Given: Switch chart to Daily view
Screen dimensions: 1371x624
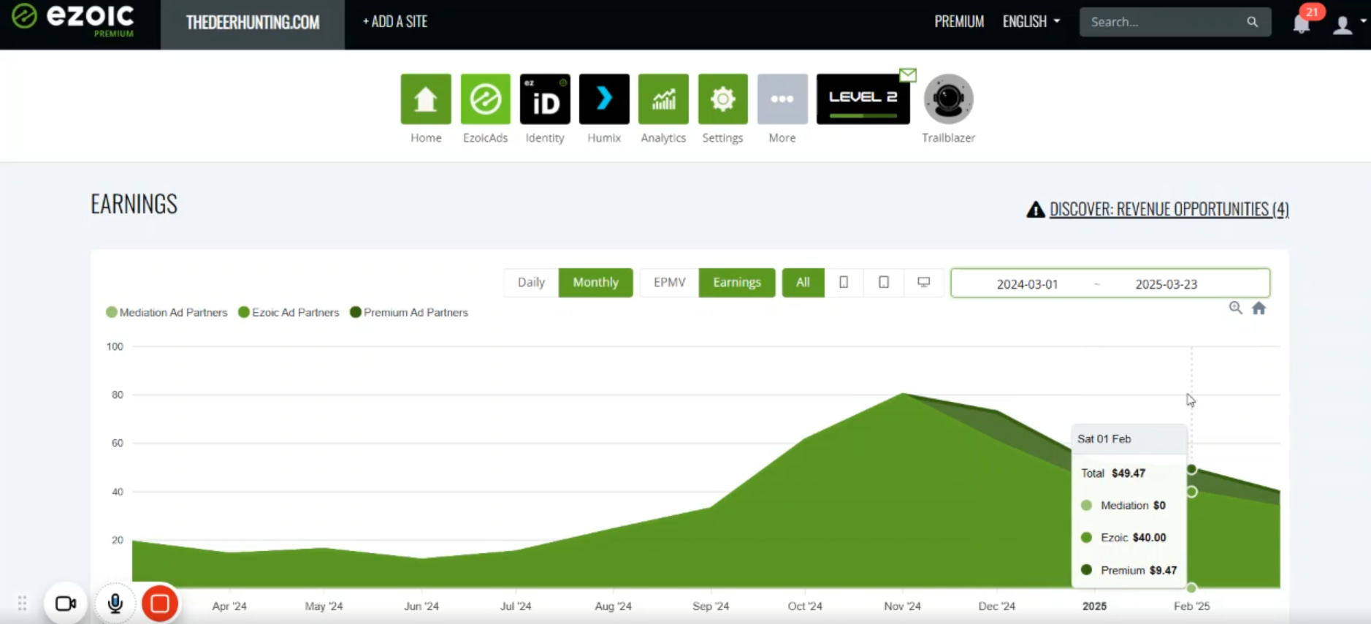Looking at the screenshot, I should point(531,282).
